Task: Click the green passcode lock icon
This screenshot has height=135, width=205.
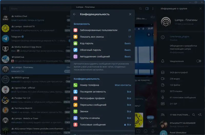Action: [75, 43]
